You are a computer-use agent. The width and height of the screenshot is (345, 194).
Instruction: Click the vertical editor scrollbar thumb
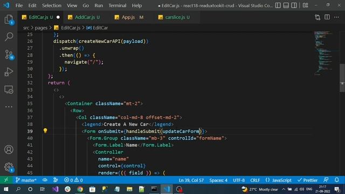(342, 78)
